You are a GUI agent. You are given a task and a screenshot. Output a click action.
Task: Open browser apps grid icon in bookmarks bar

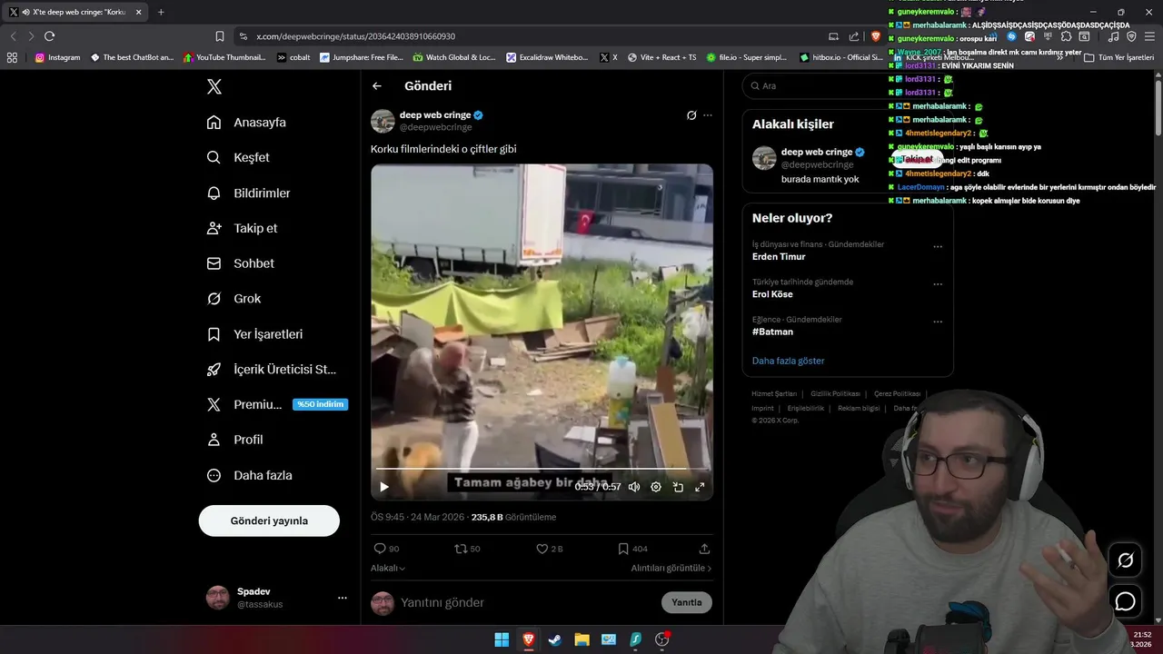coord(12,57)
